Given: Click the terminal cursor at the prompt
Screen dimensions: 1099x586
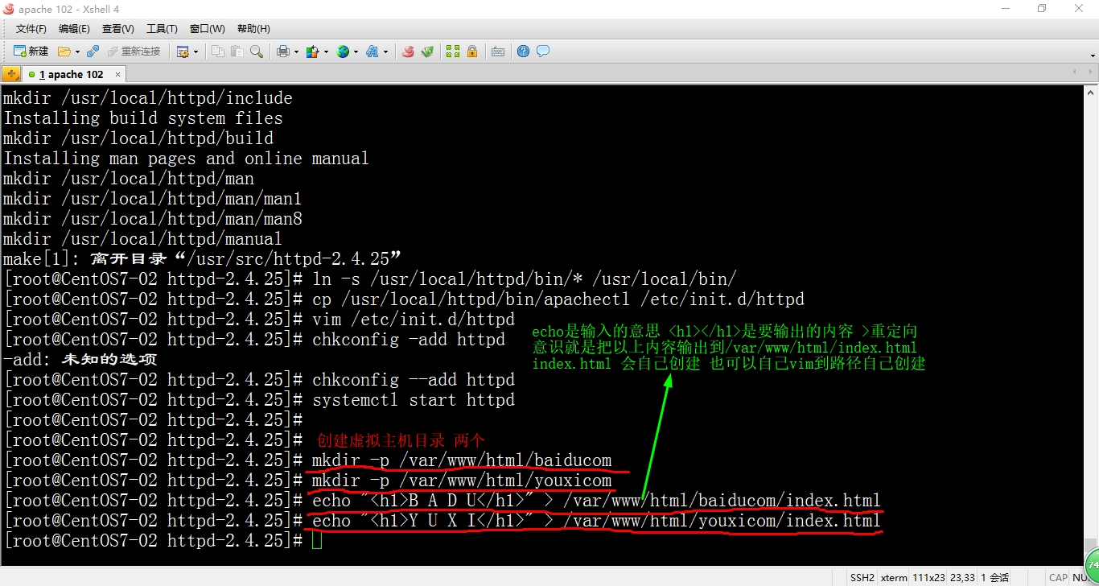Looking at the screenshot, I should pyautogui.click(x=316, y=540).
